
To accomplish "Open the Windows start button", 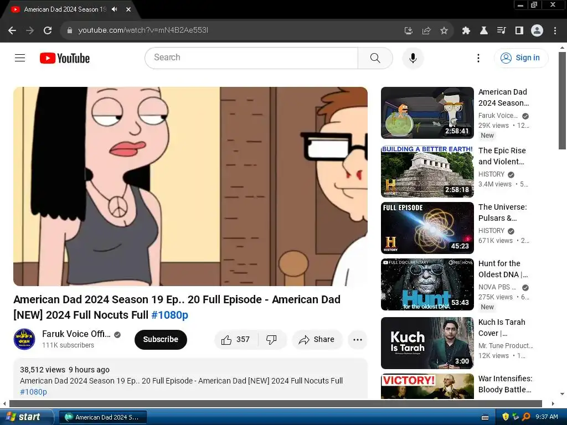I will (27, 417).
